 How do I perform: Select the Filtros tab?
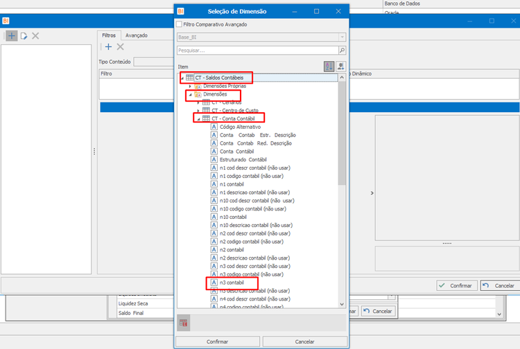pos(109,35)
